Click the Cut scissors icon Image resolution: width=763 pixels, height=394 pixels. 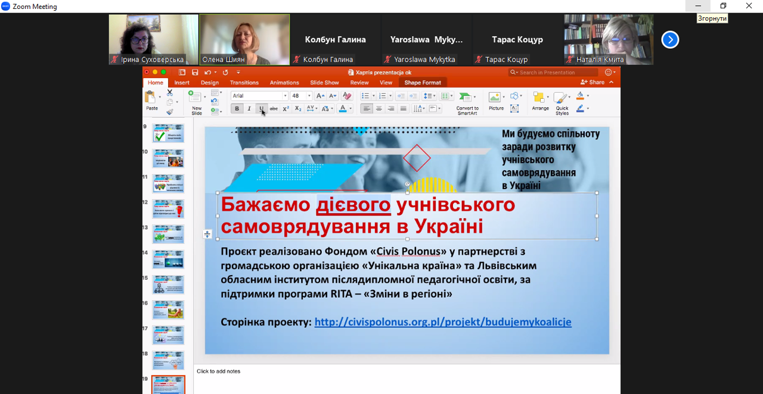(170, 93)
